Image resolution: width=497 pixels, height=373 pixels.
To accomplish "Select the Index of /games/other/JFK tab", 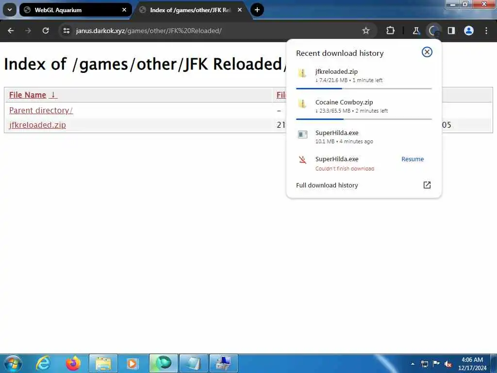I will click(x=191, y=10).
